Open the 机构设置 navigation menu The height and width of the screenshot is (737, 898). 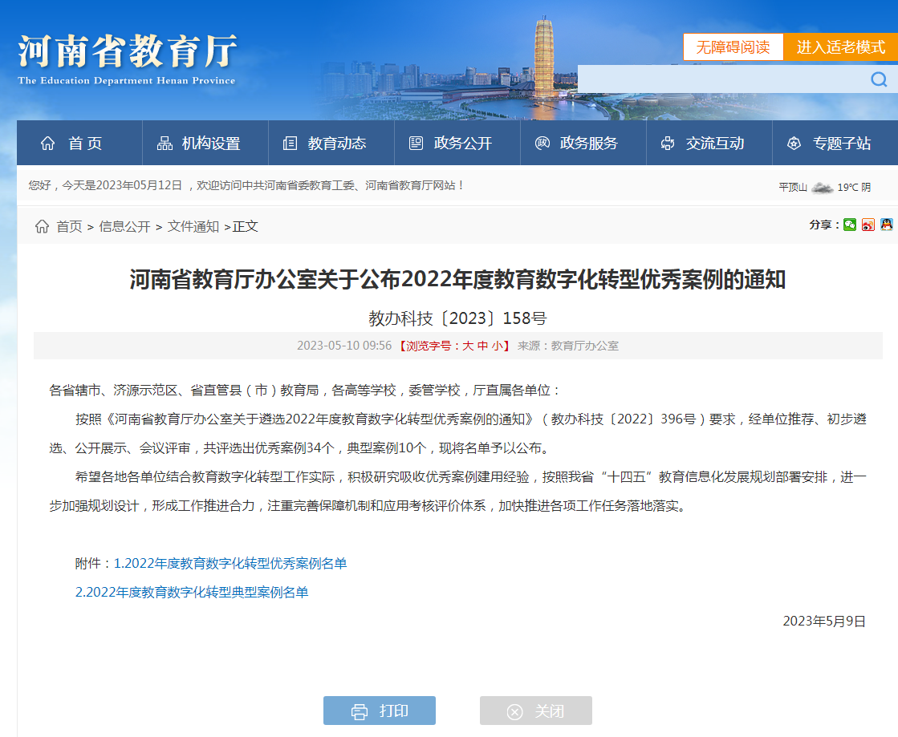click(x=205, y=143)
